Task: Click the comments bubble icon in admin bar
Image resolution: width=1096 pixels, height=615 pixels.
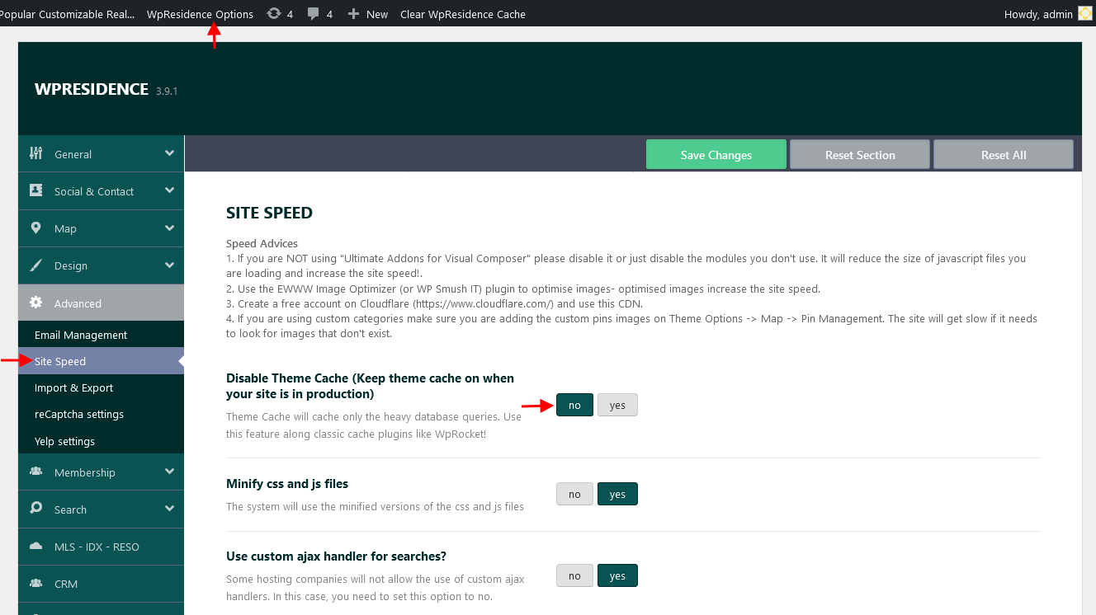Action: click(314, 14)
